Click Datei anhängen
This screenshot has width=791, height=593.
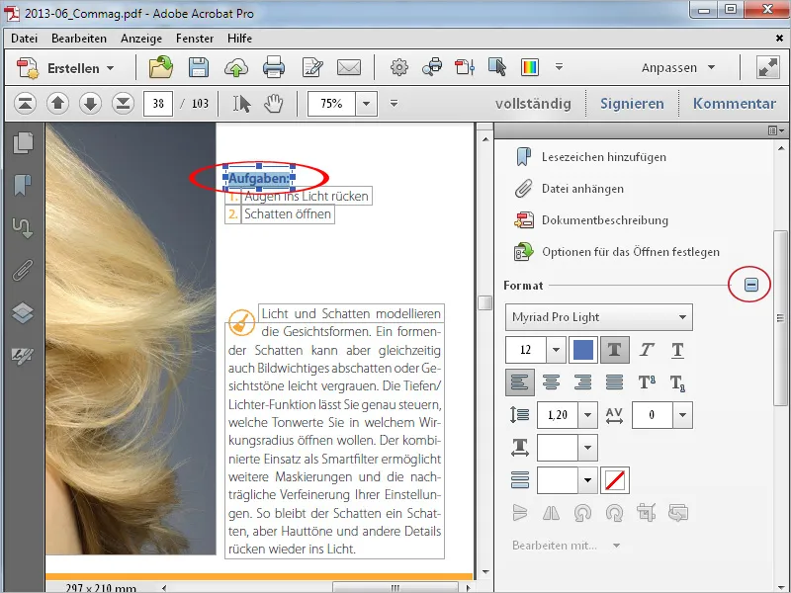570,189
